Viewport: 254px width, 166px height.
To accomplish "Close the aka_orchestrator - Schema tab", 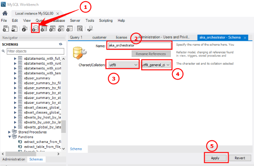I will click(x=245, y=38).
